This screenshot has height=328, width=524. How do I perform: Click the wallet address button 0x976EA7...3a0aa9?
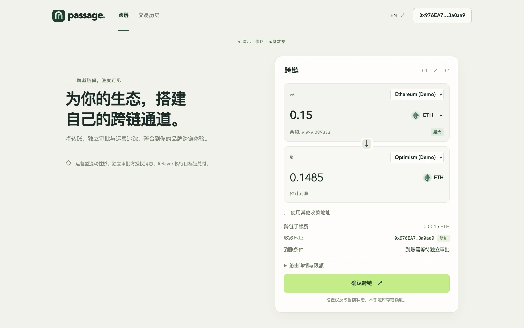pos(442,15)
